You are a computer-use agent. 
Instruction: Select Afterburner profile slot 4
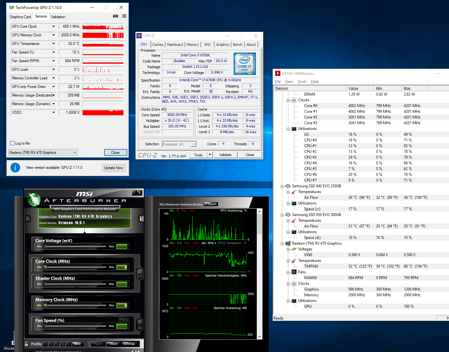click(63, 344)
